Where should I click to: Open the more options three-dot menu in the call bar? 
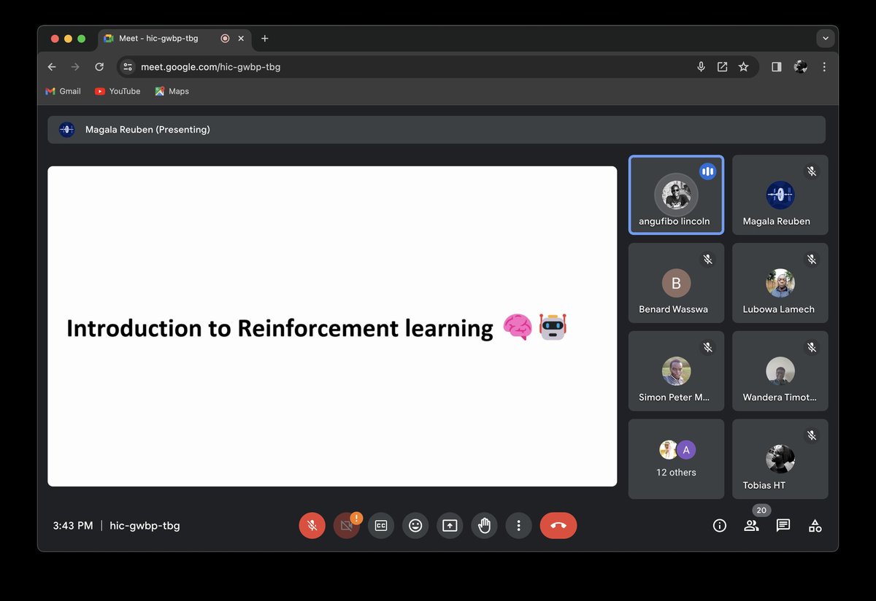coord(518,525)
